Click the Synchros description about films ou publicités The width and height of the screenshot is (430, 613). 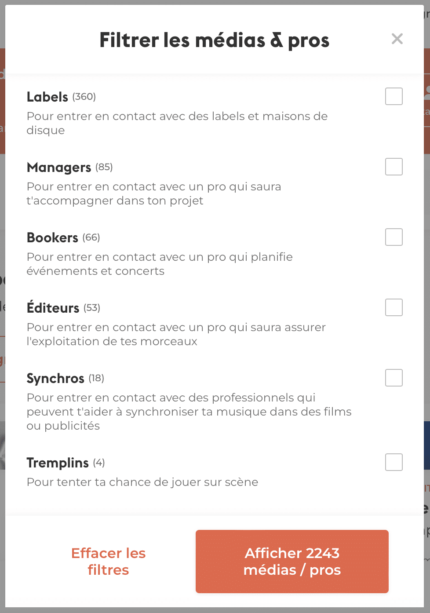click(x=189, y=412)
